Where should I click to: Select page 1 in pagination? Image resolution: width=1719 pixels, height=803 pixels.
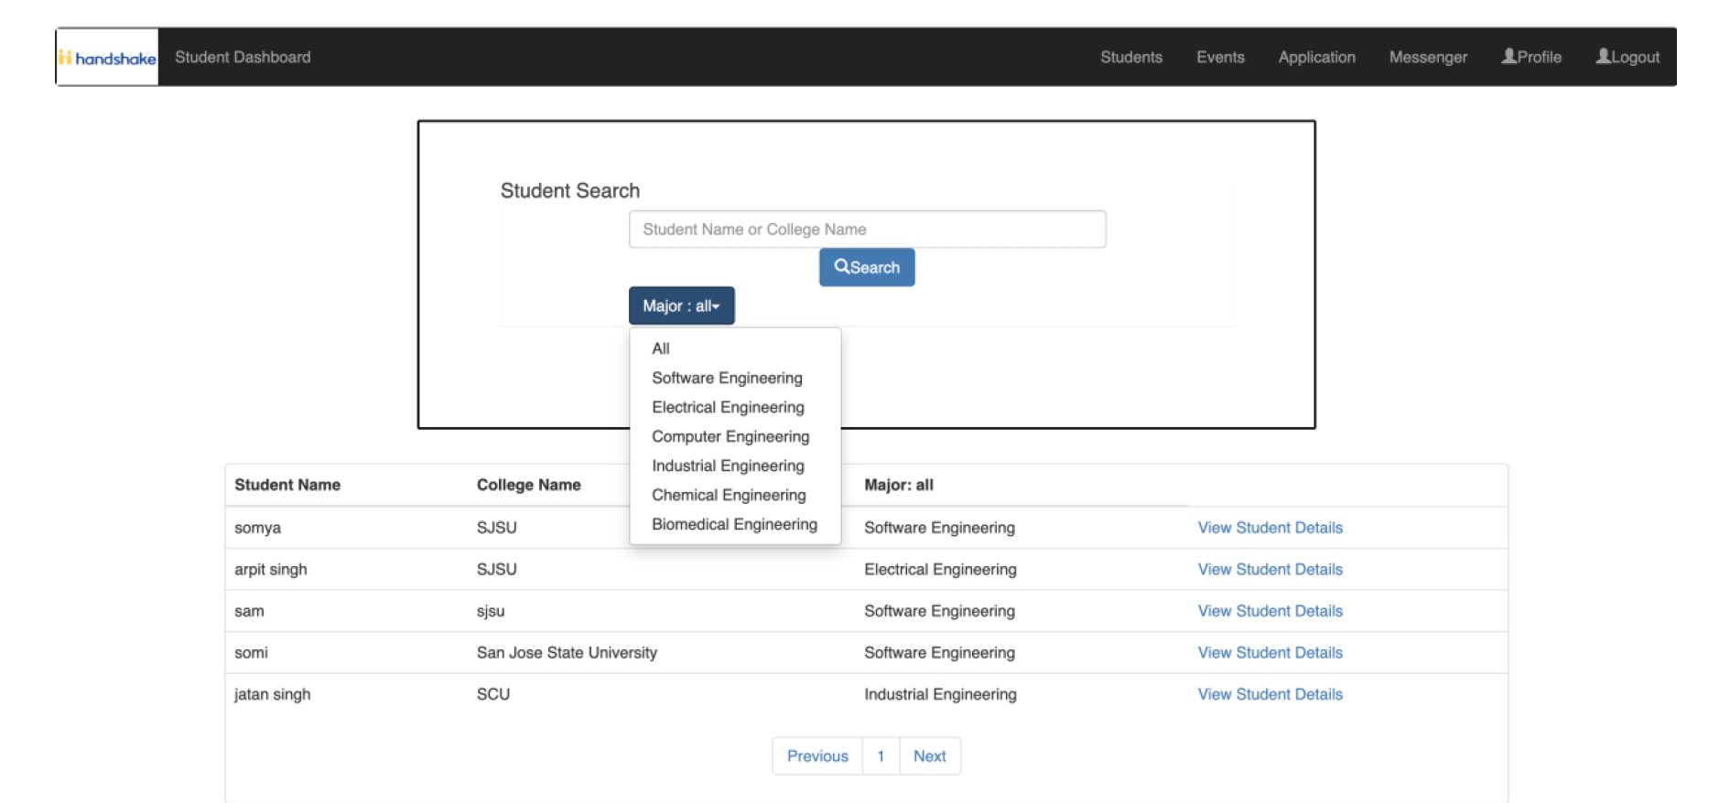(881, 756)
